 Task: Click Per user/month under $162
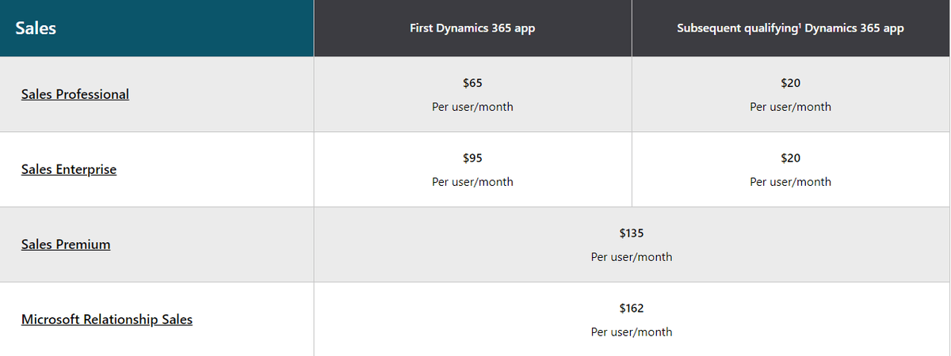pos(632,332)
